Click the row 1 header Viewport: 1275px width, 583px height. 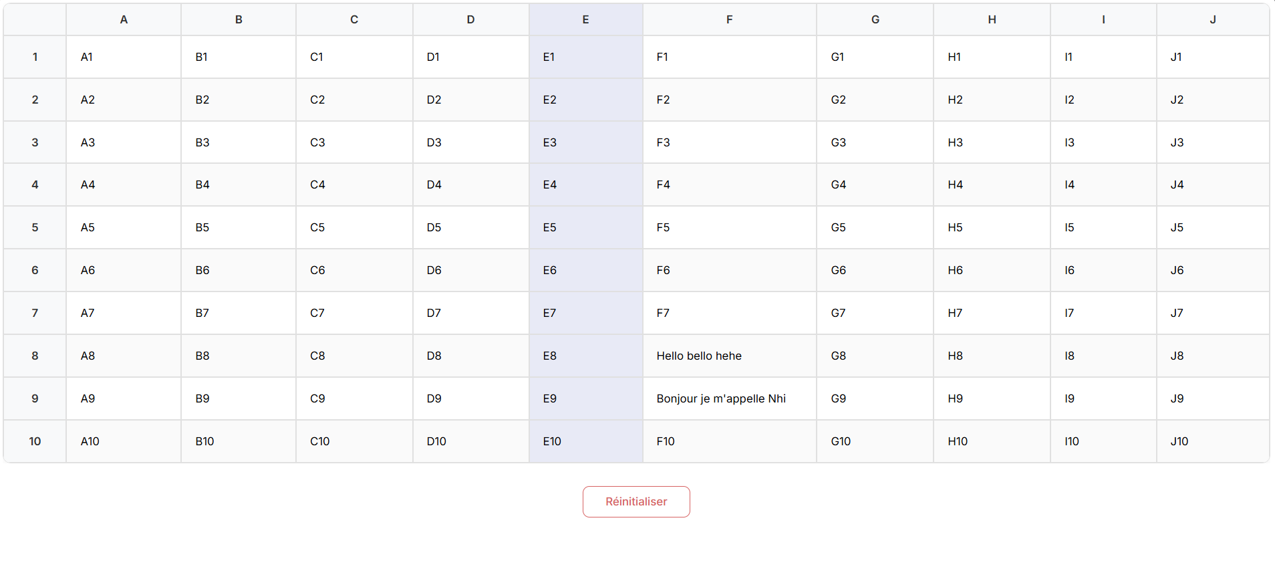coord(34,57)
